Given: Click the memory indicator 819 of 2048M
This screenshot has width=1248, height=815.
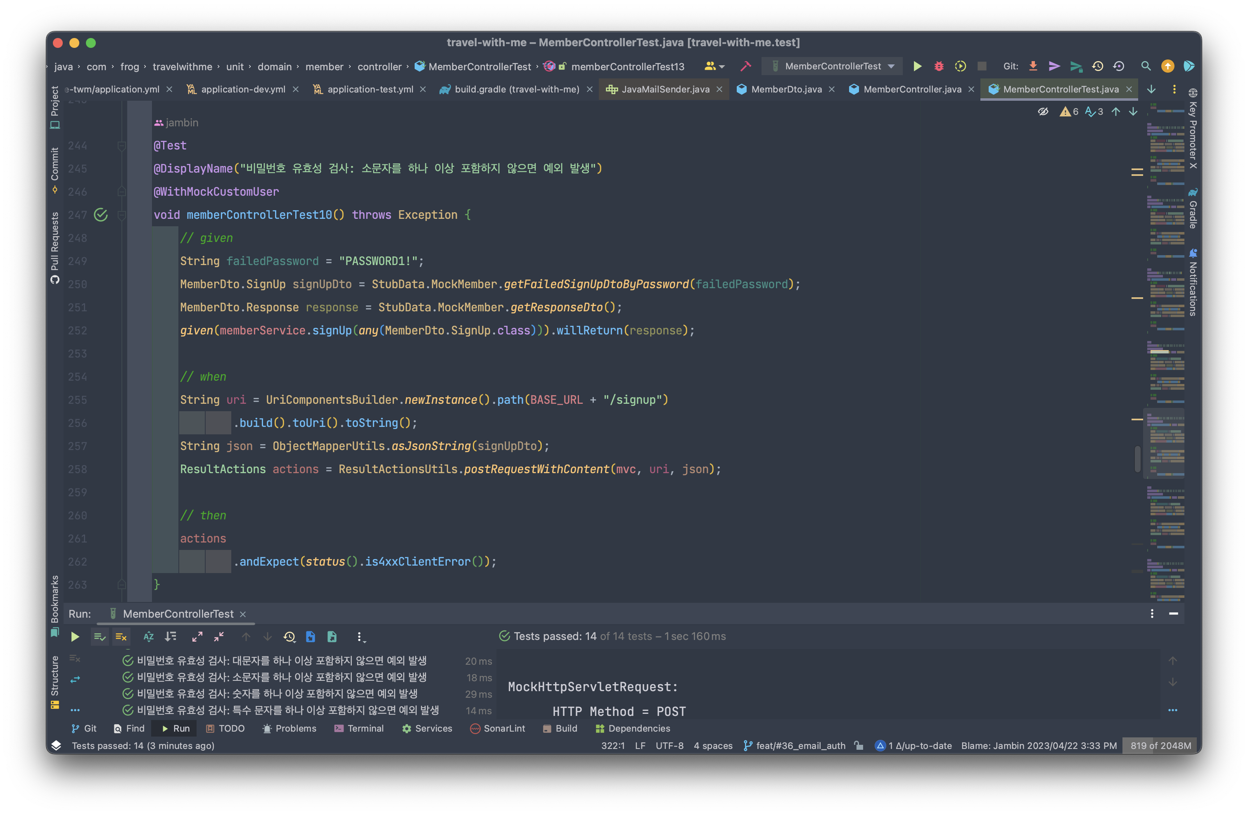Looking at the screenshot, I should click(1160, 745).
